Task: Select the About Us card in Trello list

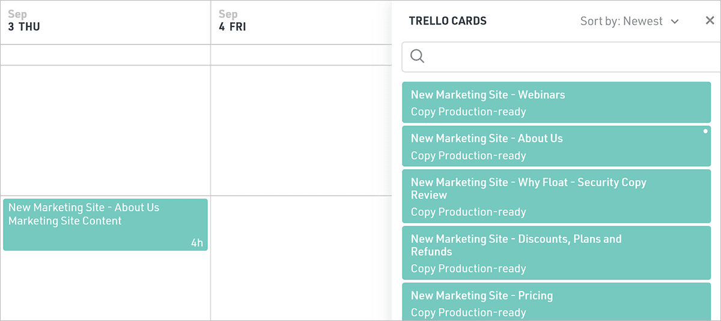Action: (x=556, y=146)
